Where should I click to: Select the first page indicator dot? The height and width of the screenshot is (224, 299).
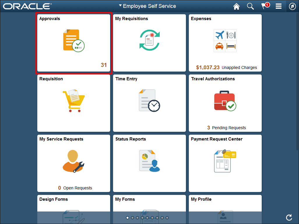coord(127,217)
